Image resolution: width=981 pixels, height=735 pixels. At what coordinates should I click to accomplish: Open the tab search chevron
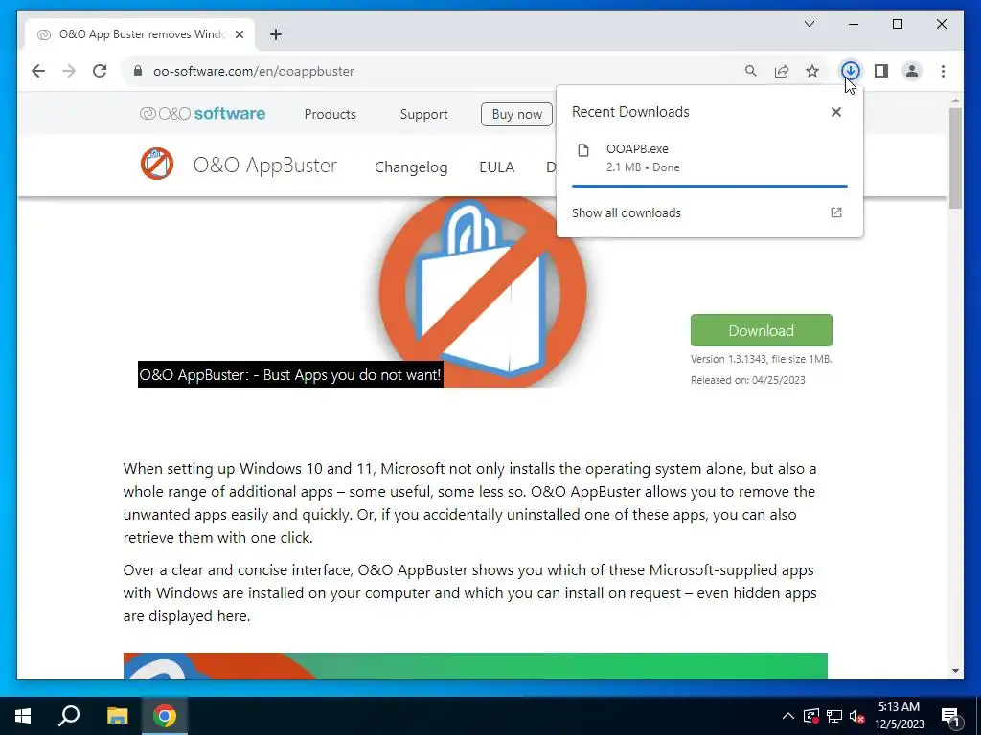point(809,24)
